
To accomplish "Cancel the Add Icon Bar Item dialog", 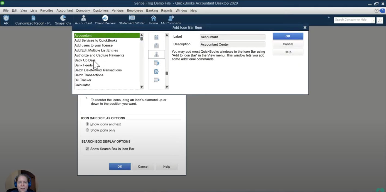I will pyautogui.click(x=288, y=44).
